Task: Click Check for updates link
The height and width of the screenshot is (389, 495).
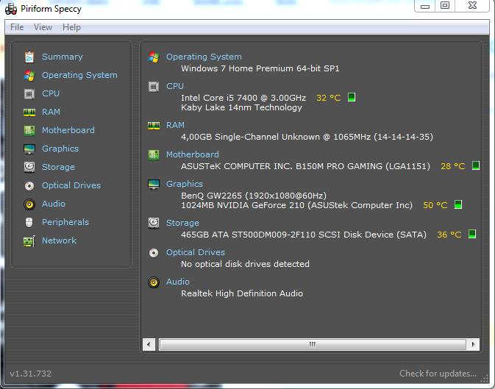Action: 438,374
